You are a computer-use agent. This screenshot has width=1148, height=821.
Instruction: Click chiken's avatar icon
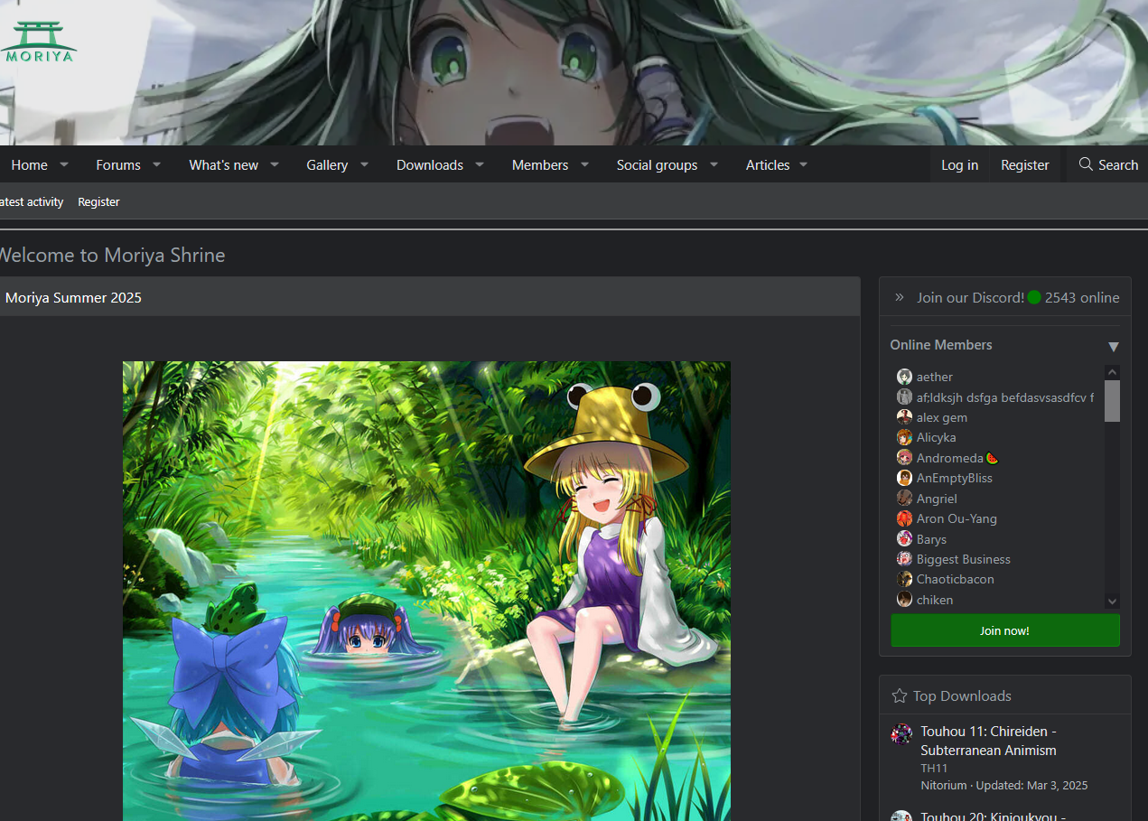pyautogui.click(x=904, y=600)
